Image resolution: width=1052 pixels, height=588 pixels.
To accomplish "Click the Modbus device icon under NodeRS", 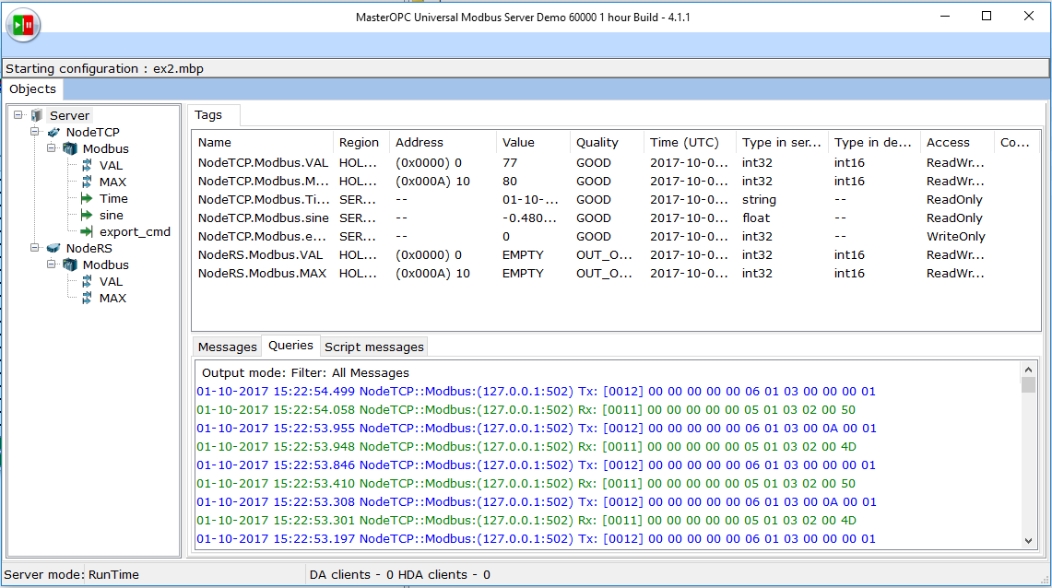I will 70,265.
